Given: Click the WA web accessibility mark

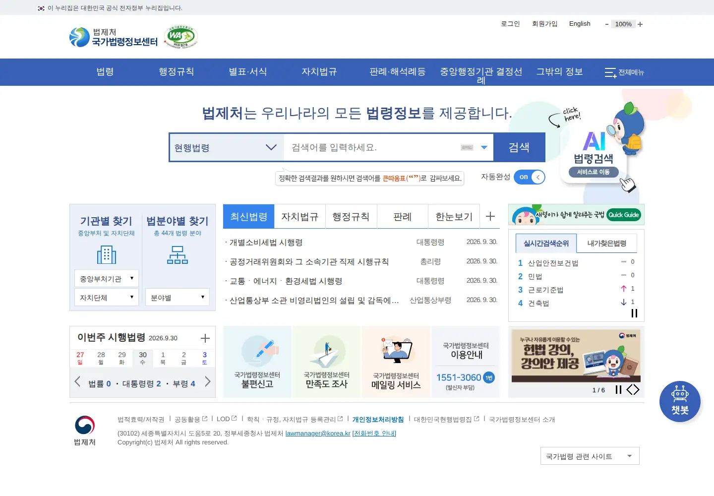Looking at the screenshot, I should click(181, 37).
